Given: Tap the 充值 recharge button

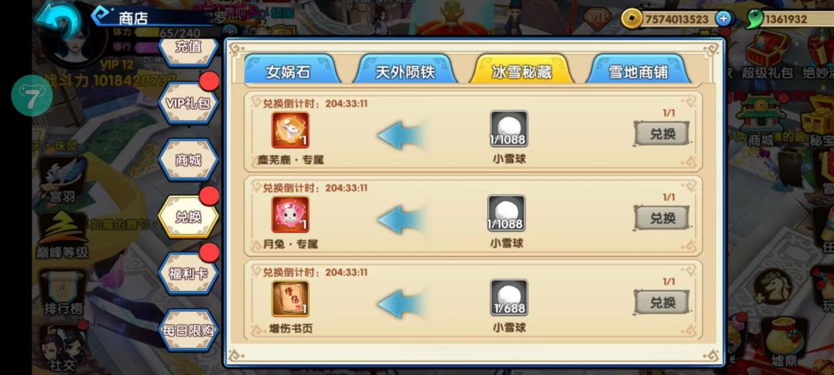Looking at the screenshot, I should click(188, 48).
